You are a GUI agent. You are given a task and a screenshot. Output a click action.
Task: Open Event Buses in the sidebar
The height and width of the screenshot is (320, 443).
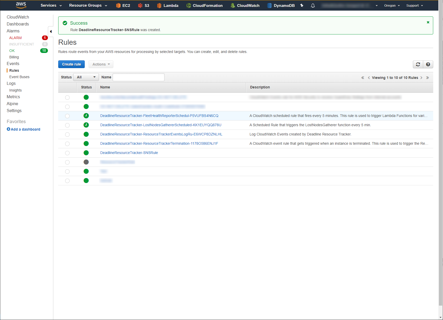click(19, 77)
